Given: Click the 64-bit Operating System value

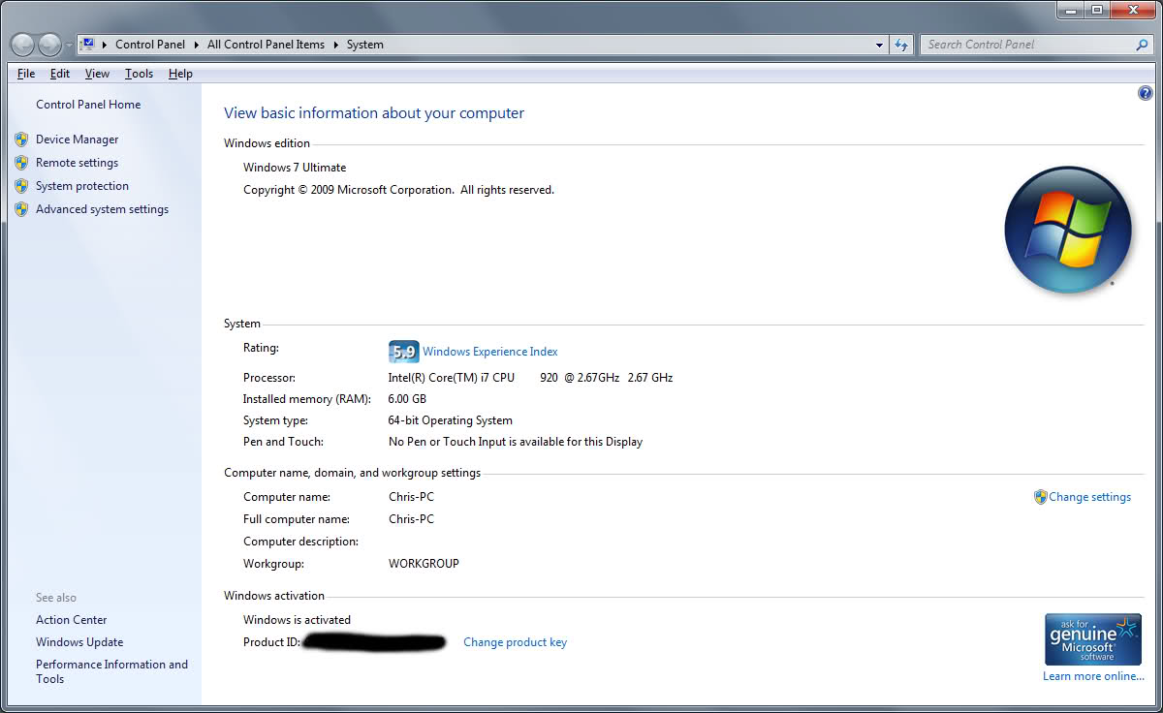Looking at the screenshot, I should (451, 420).
